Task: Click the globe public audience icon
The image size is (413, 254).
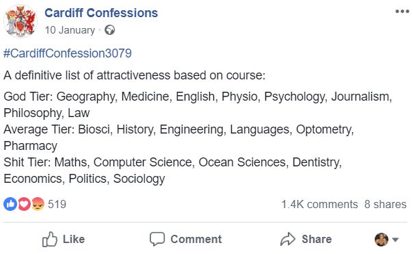Action: pos(109,30)
